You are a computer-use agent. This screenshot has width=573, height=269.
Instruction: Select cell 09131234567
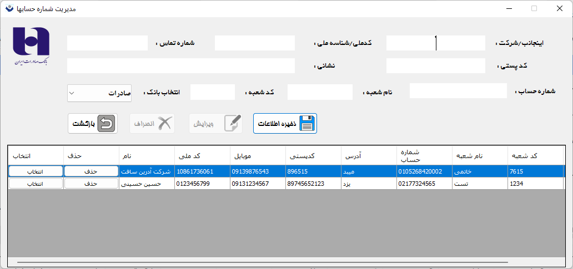click(258, 184)
